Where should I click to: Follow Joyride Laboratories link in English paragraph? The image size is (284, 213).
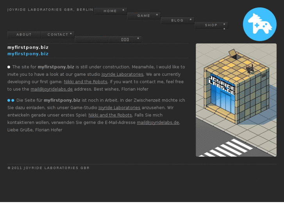[x=122, y=74]
